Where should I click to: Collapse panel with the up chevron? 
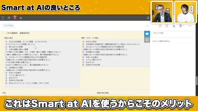pyautogui.click(x=147, y=26)
